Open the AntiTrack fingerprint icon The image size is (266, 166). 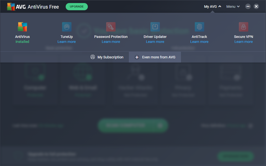199,27
